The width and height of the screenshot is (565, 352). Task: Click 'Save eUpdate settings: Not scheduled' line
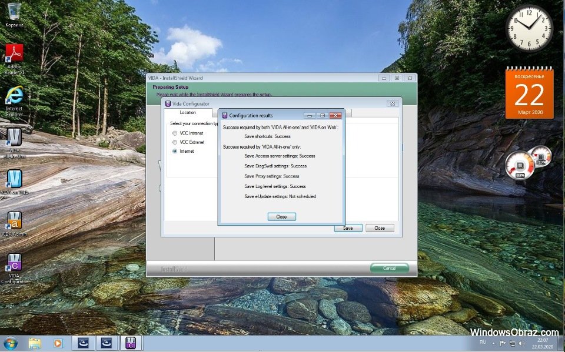(280, 196)
